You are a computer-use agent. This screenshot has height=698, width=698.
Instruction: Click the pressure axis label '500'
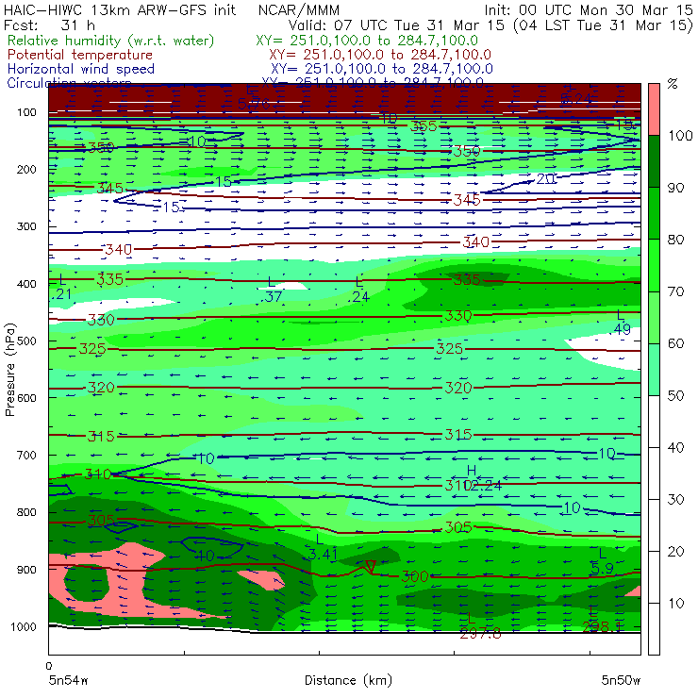(26, 341)
